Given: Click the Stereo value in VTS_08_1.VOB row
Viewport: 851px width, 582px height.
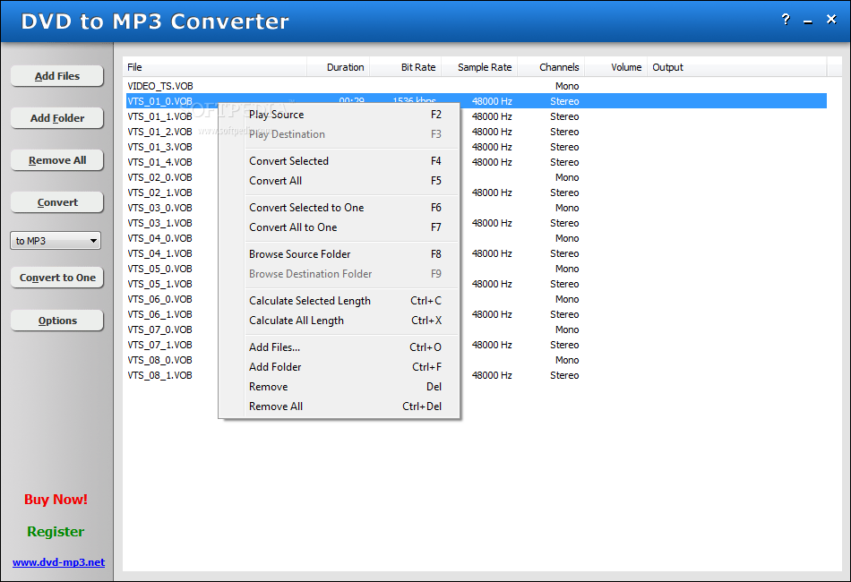Looking at the screenshot, I should [564, 375].
